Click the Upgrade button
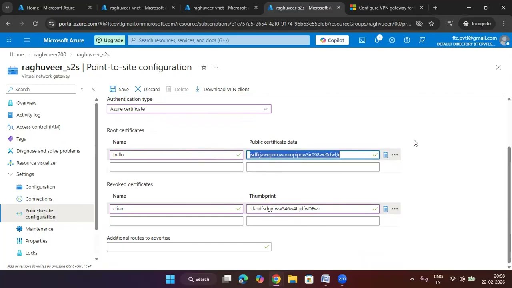512x288 pixels. click(x=109, y=40)
